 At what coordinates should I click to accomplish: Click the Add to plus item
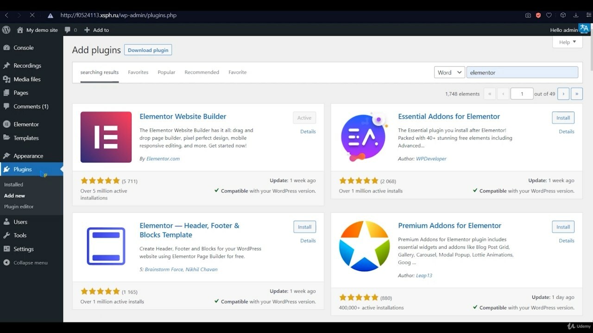[x=96, y=30]
